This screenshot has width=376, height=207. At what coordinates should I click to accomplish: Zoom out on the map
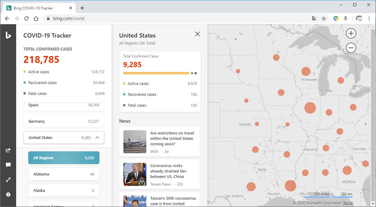click(x=351, y=47)
